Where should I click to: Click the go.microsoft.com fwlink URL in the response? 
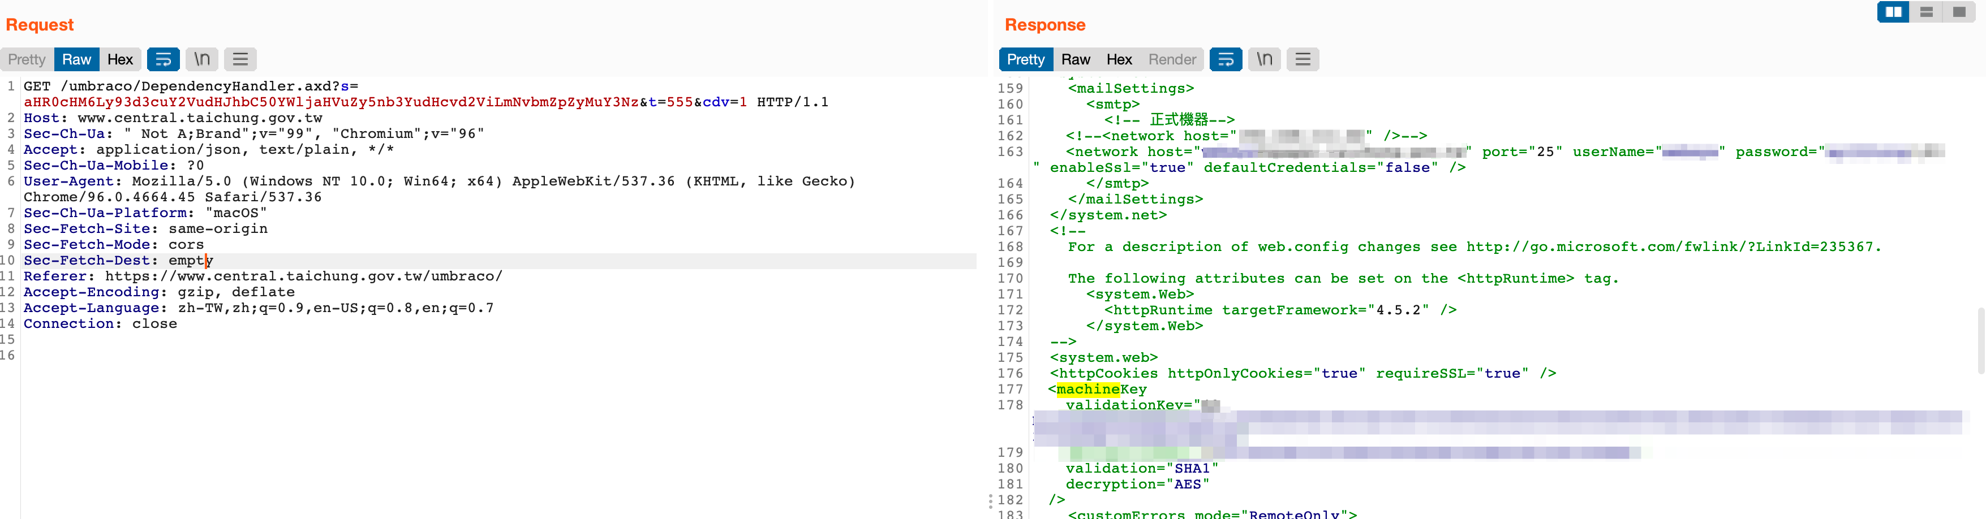pyautogui.click(x=1673, y=246)
